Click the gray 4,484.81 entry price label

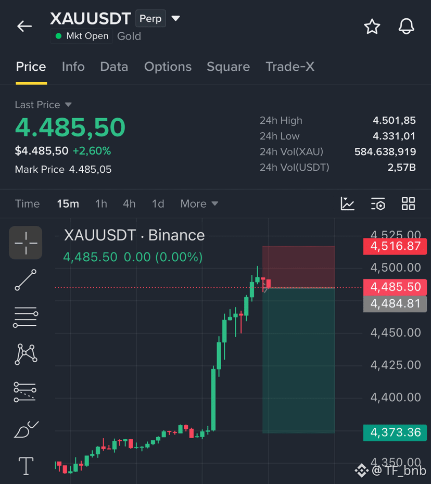(395, 304)
